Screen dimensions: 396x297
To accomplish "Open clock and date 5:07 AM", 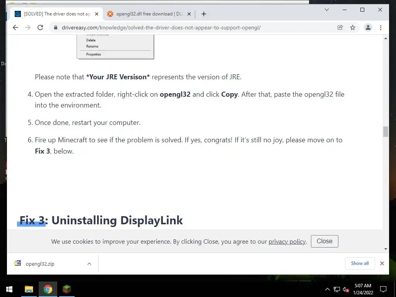I will [363, 289].
